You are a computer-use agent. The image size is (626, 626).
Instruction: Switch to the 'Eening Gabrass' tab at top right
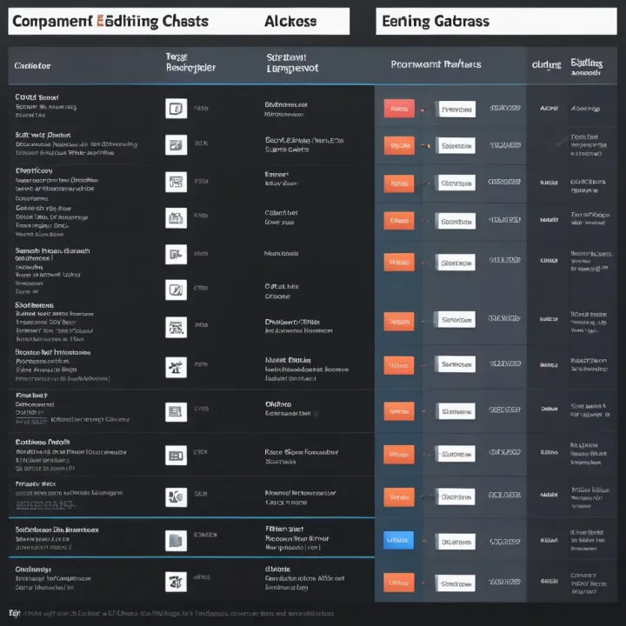436,22
